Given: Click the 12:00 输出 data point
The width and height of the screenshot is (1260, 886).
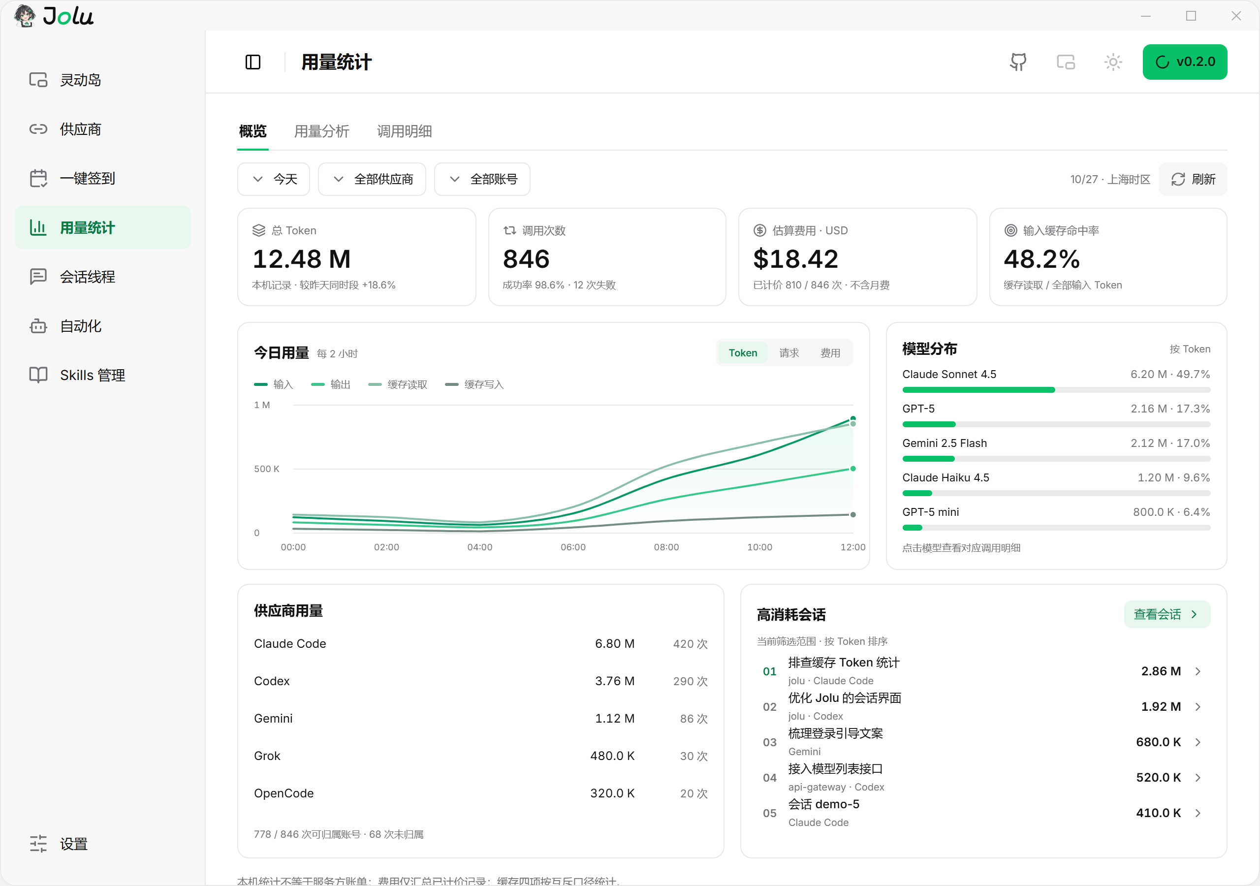Looking at the screenshot, I should click(853, 469).
